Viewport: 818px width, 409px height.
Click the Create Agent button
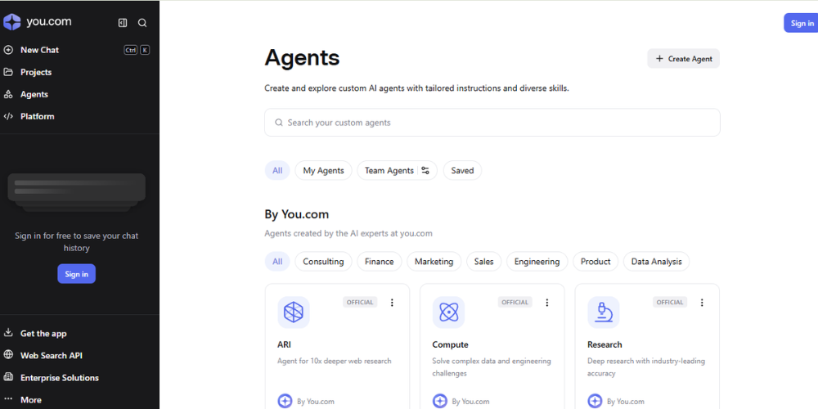click(x=683, y=58)
